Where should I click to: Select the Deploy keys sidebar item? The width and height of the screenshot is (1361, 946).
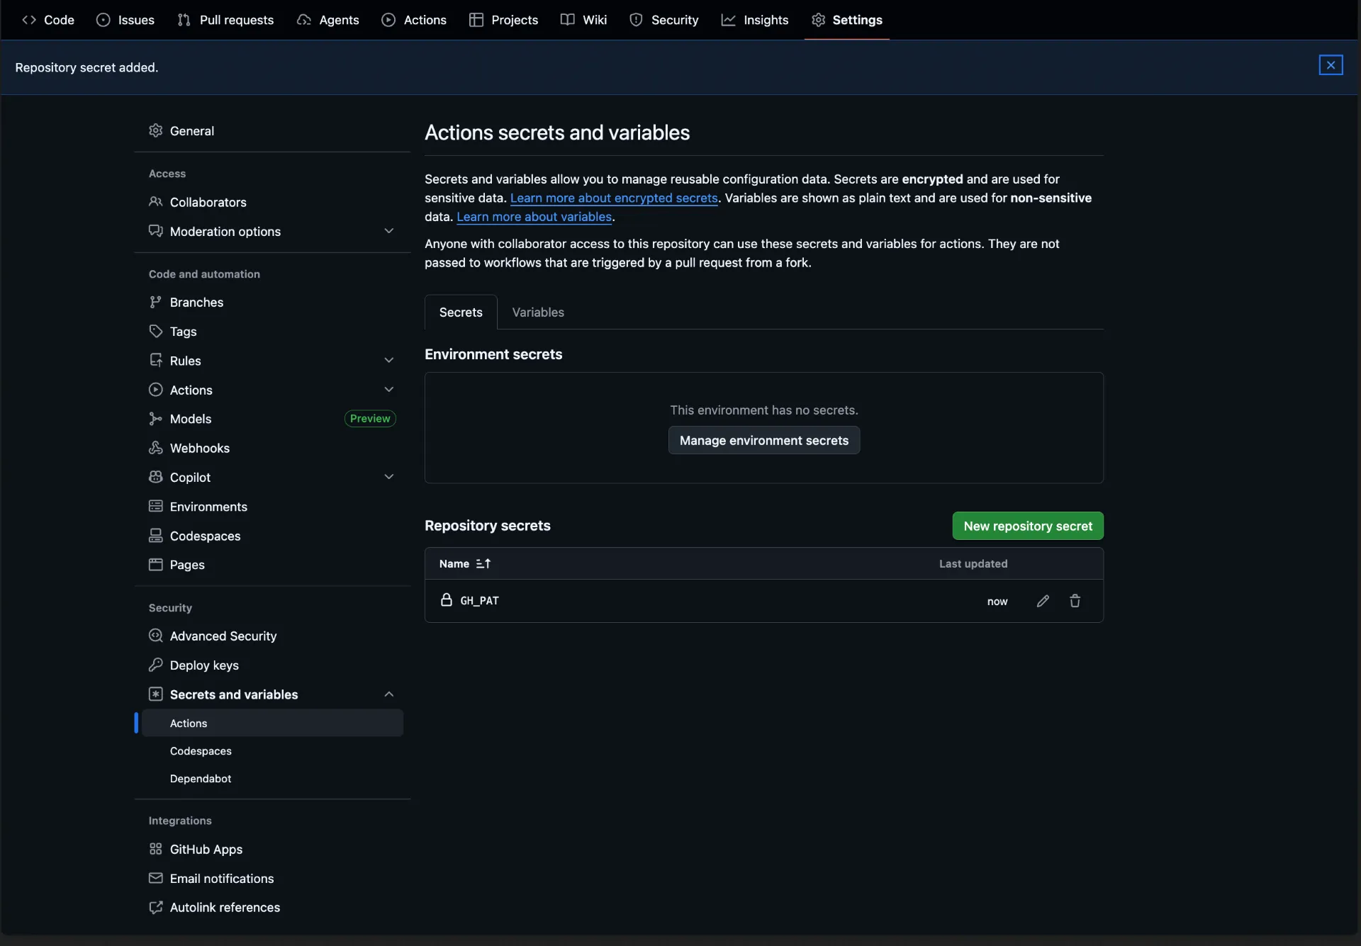204,665
